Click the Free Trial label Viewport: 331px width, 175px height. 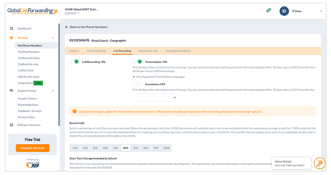32,140
